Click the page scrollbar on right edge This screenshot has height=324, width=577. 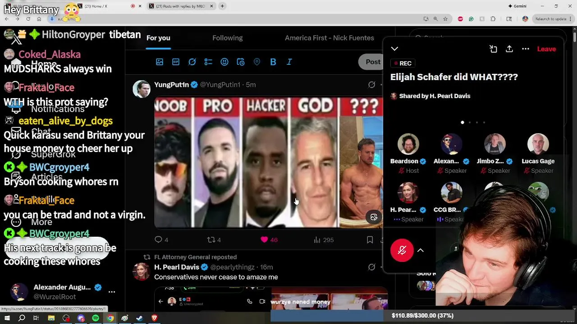tap(574, 37)
